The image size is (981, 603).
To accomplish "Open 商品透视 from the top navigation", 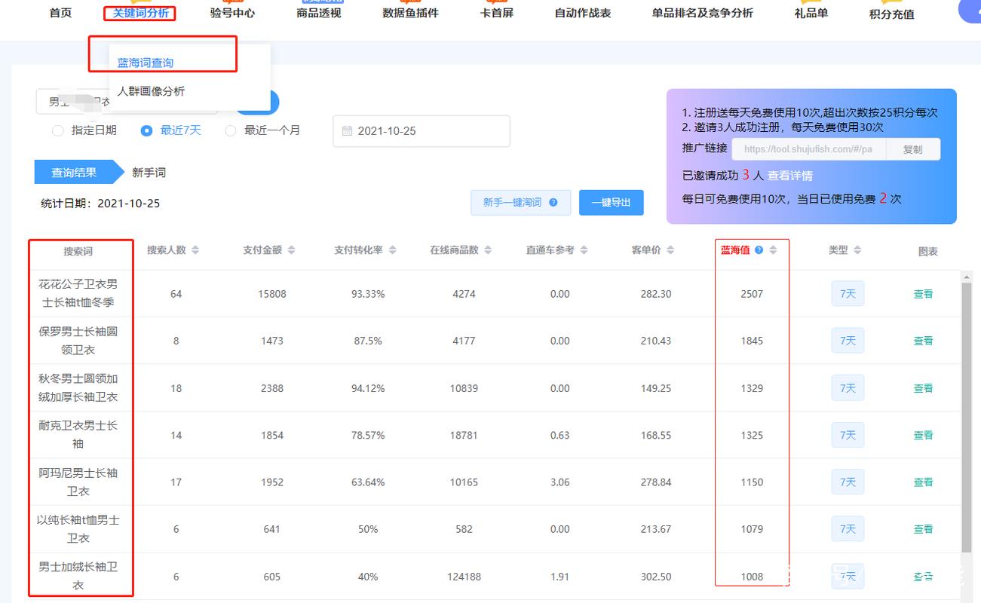I will [319, 13].
